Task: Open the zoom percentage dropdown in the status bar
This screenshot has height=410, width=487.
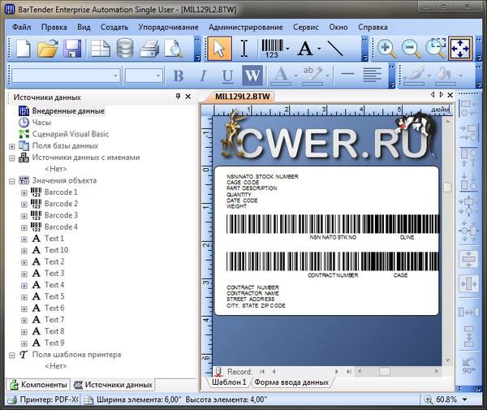Action: coord(465,399)
